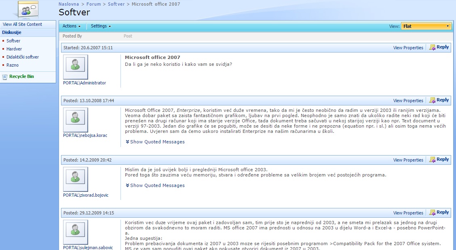Screen dimensions: 456x250
Task: Reply to zivorad.bojovic's post
Action: 443,159
